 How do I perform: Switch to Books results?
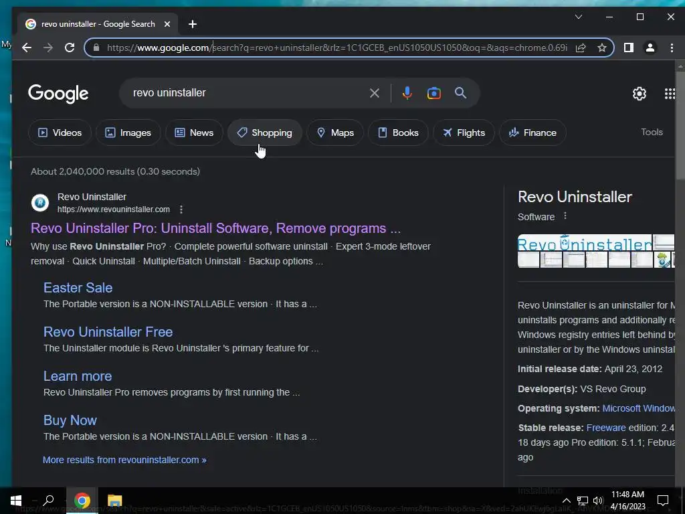(x=398, y=133)
